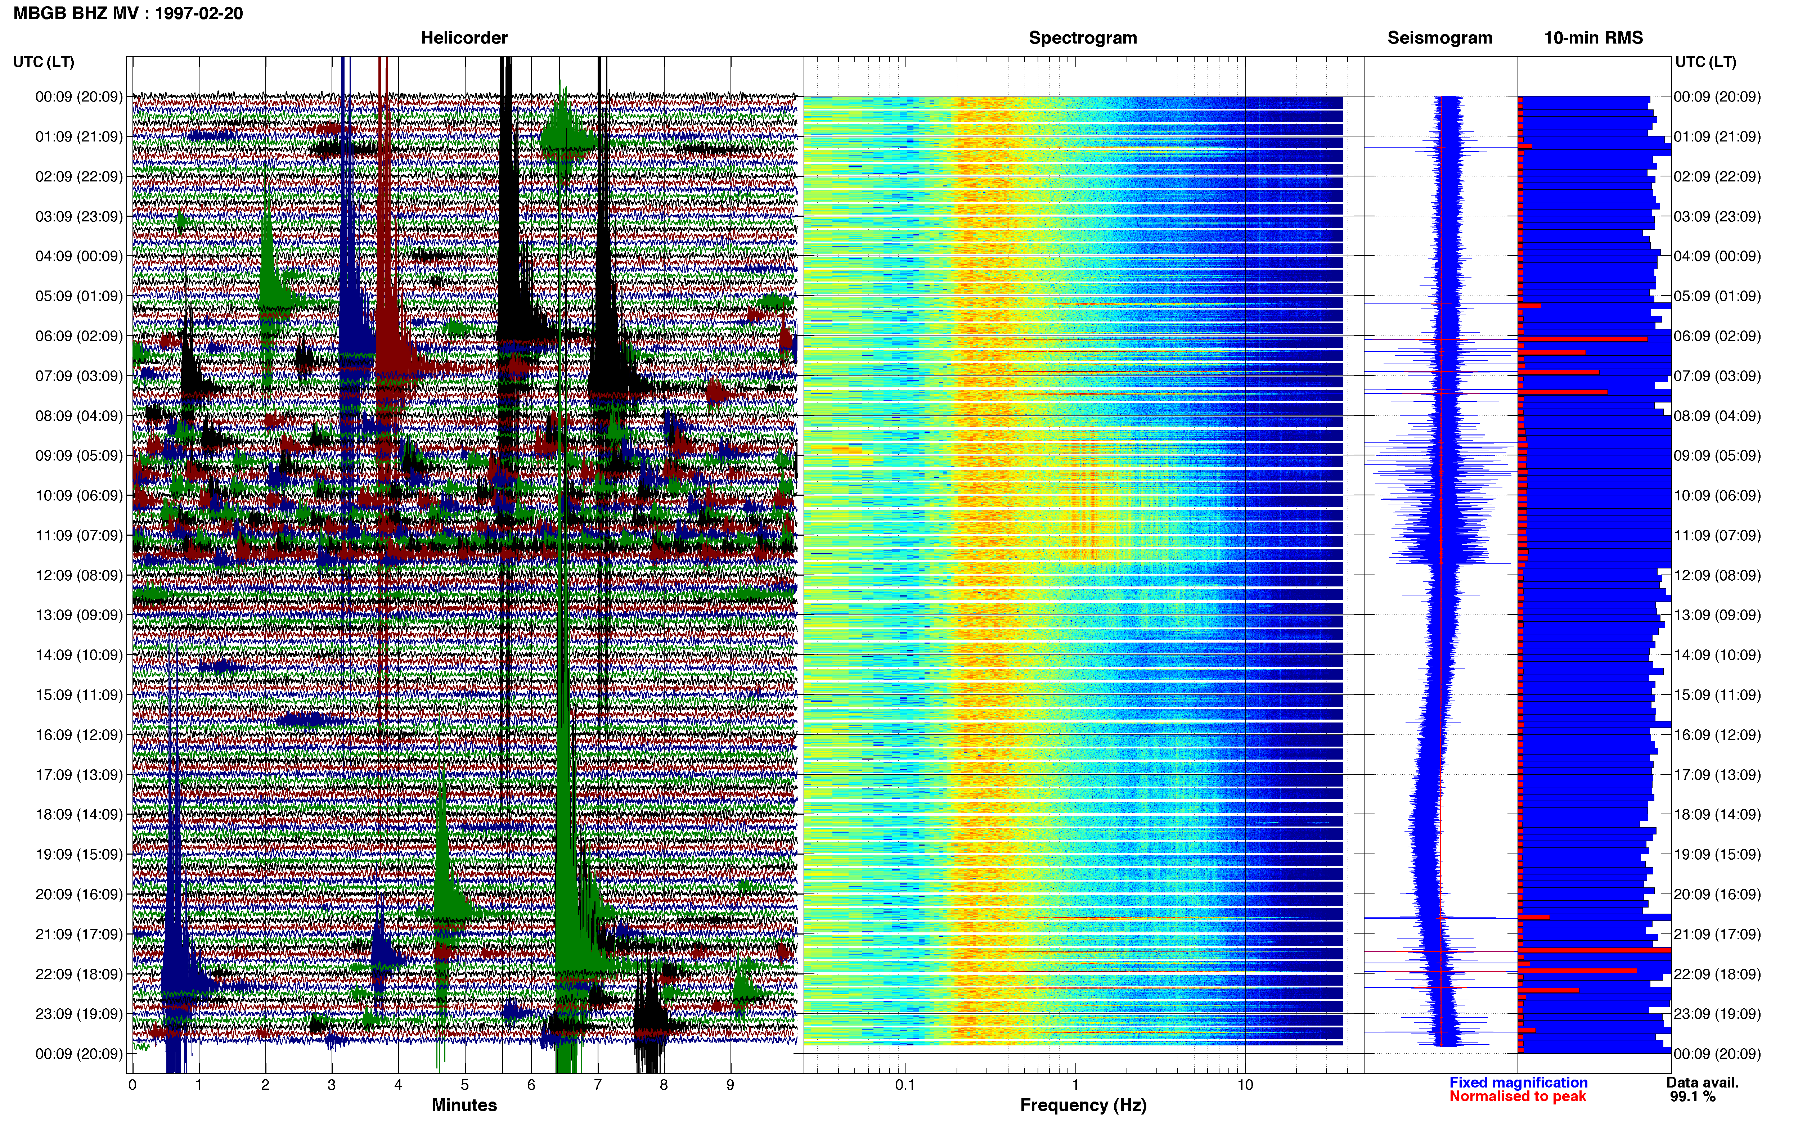This screenshot has height=1130, width=1807.
Task: Click the left-axis 'UTC (LT)' header
Action: click(x=43, y=62)
